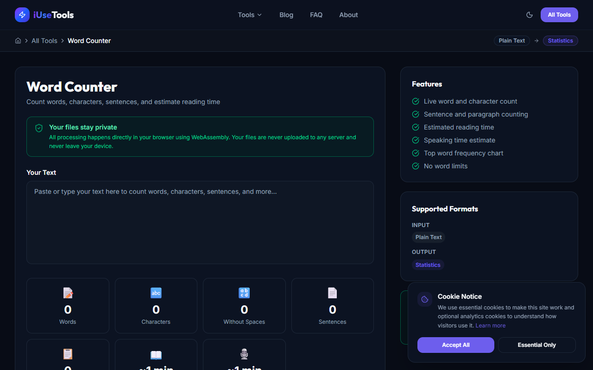Click the home icon in the breadcrumb
The width and height of the screenshot is (593, 370).
coord(18,41)
